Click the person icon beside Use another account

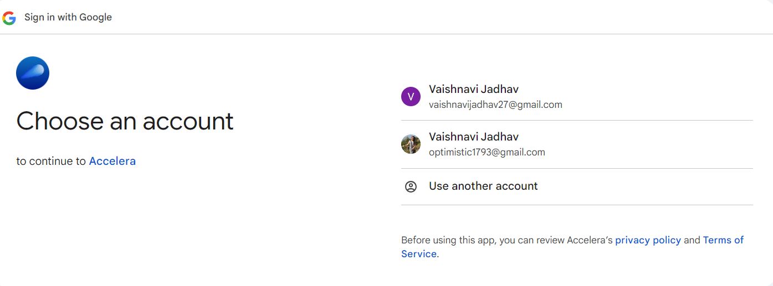pyautogui.click(x=411, y=186)
